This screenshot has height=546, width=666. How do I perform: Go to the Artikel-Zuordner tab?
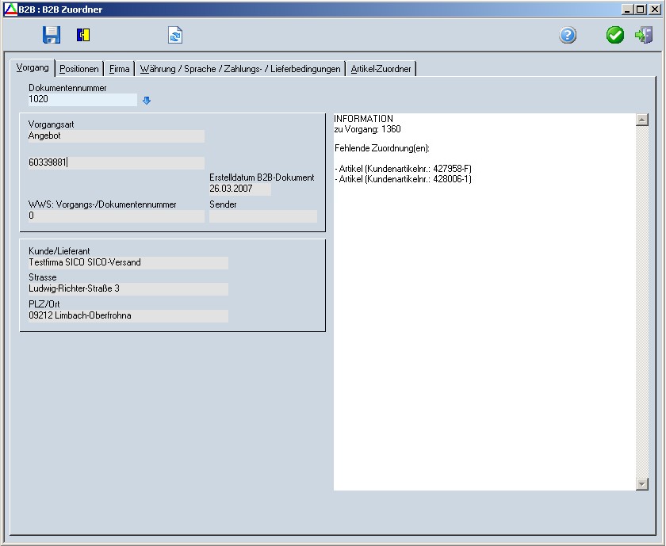(381, 69)
